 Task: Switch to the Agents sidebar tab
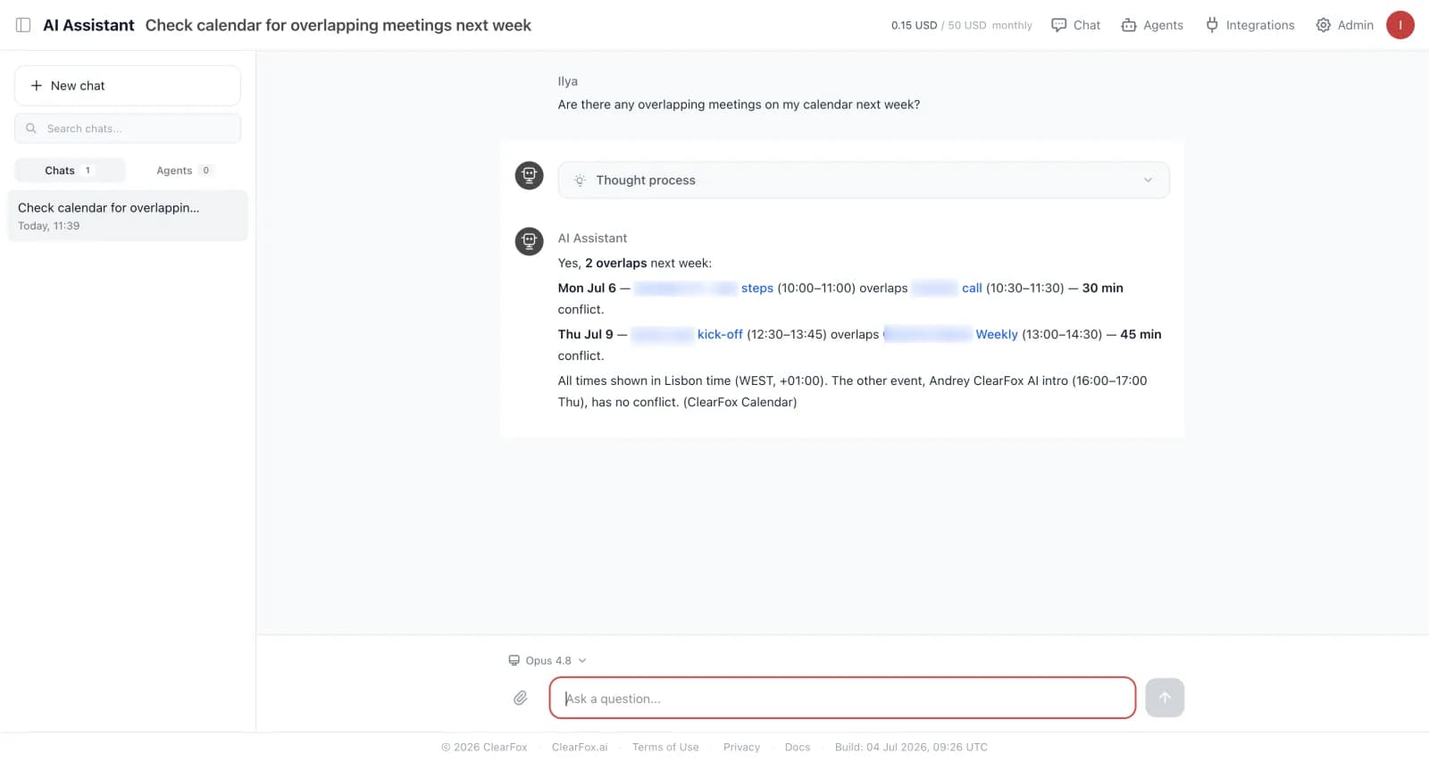click(x=184, y=171)
